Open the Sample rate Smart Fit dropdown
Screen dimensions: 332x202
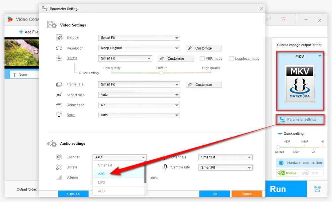tap(225, 167)
